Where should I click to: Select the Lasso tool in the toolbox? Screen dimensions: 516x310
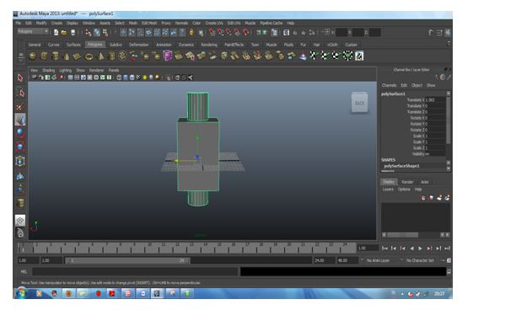tap(20, 93)
